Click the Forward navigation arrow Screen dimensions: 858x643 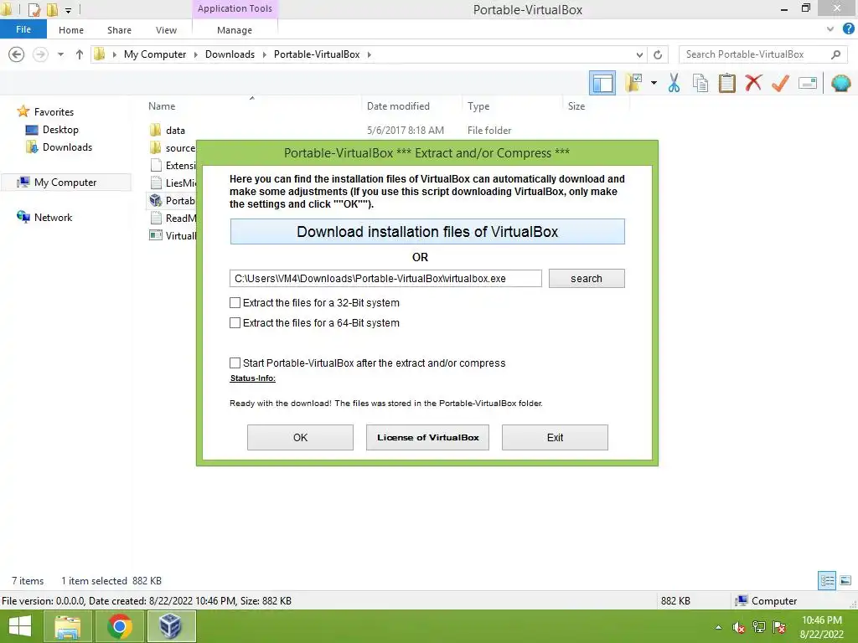tap(40, 54)
